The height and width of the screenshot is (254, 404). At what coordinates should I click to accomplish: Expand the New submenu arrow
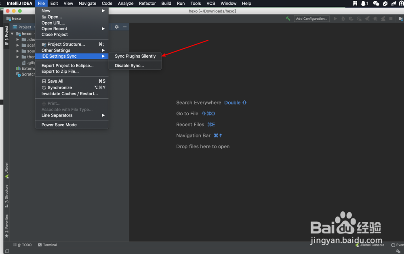tap(103, 10)
